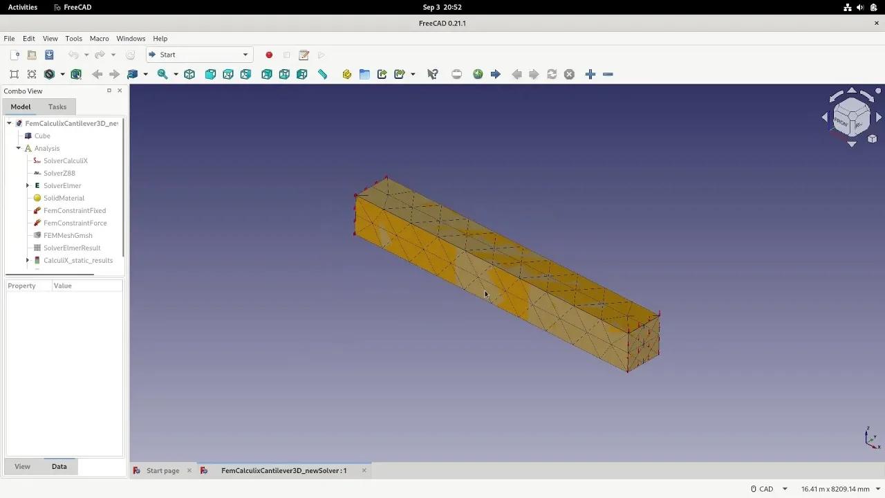The image size is (885, 498).
Task: Open the sync view dropdown arrow
Action: tap(146, 74)
